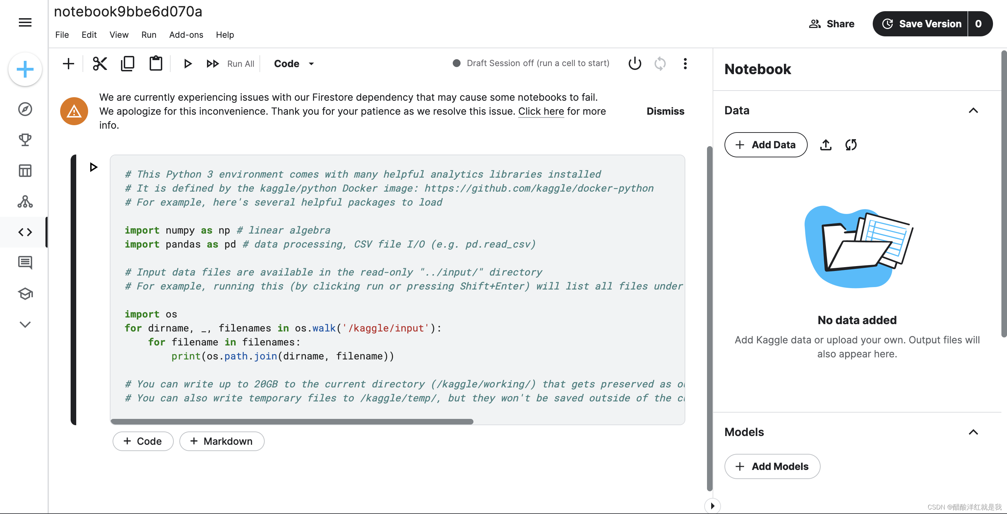Open the Competitions trophy icon in the sidebar
This screenshot has width=1007, height=514.
25,140
